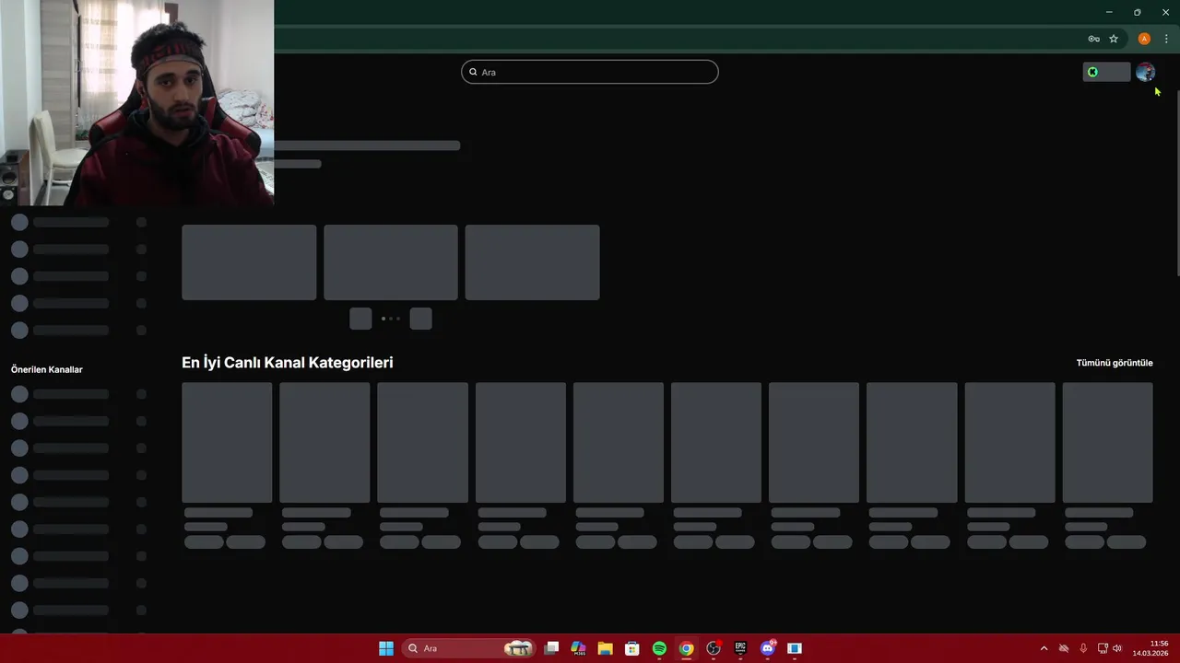1180x663 pixels.
Task: Open the orange Chrome profile A icon
Action: [1144, 39]
